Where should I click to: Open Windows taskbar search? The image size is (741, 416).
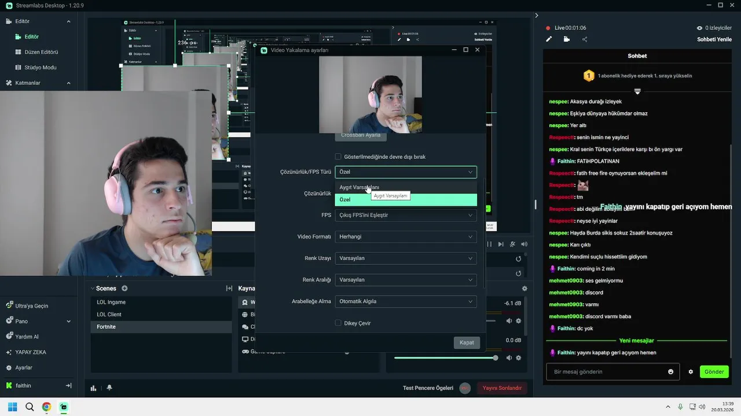point(30,407)
